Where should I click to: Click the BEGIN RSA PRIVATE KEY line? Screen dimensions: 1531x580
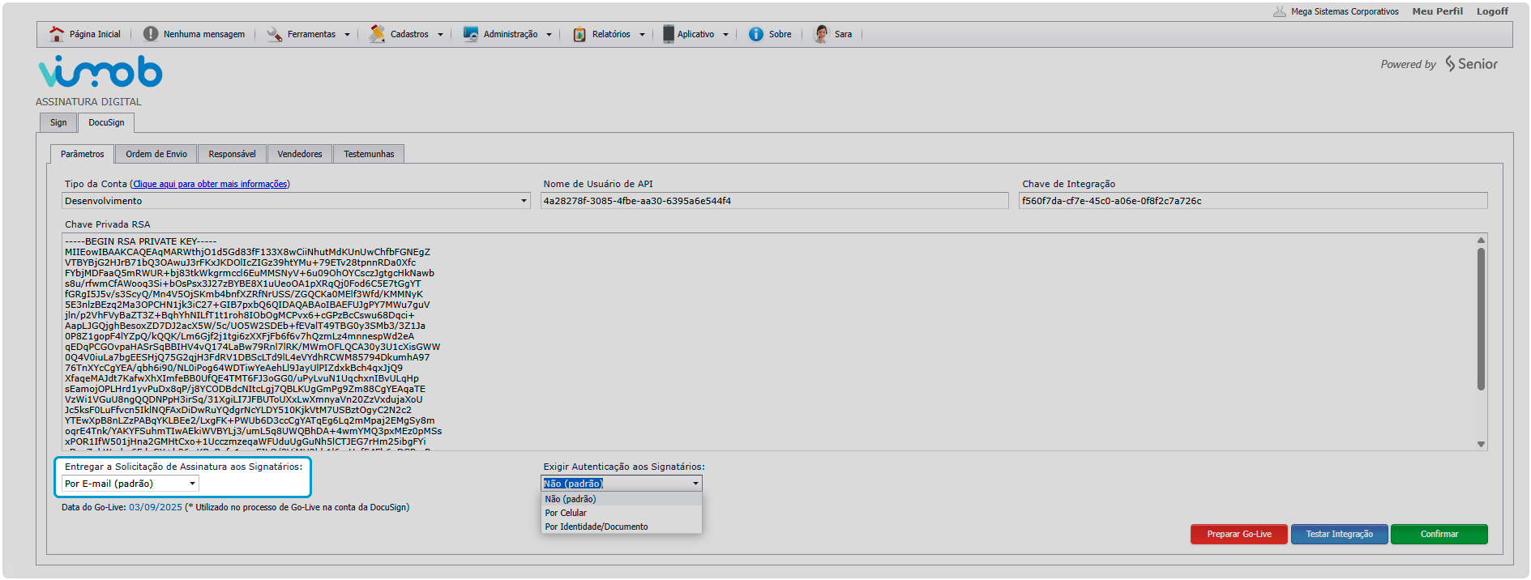tap(140, 241)
